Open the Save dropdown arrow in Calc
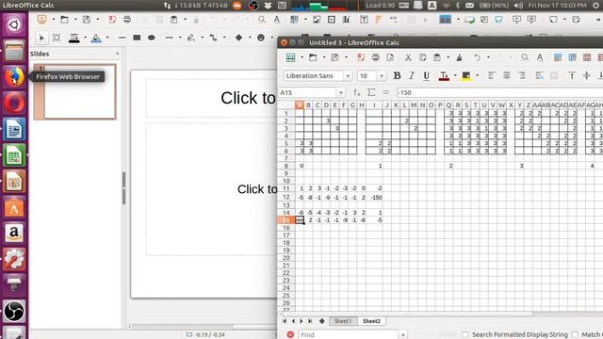Screen dimensions: 603x339 (x=346, y=57)
